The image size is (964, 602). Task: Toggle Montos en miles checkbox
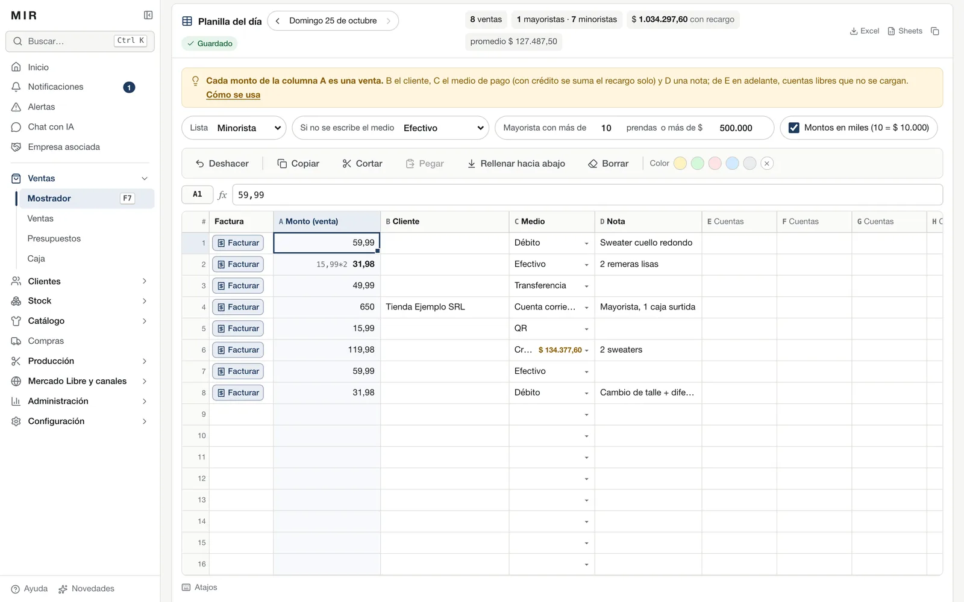tap(794, 128)
